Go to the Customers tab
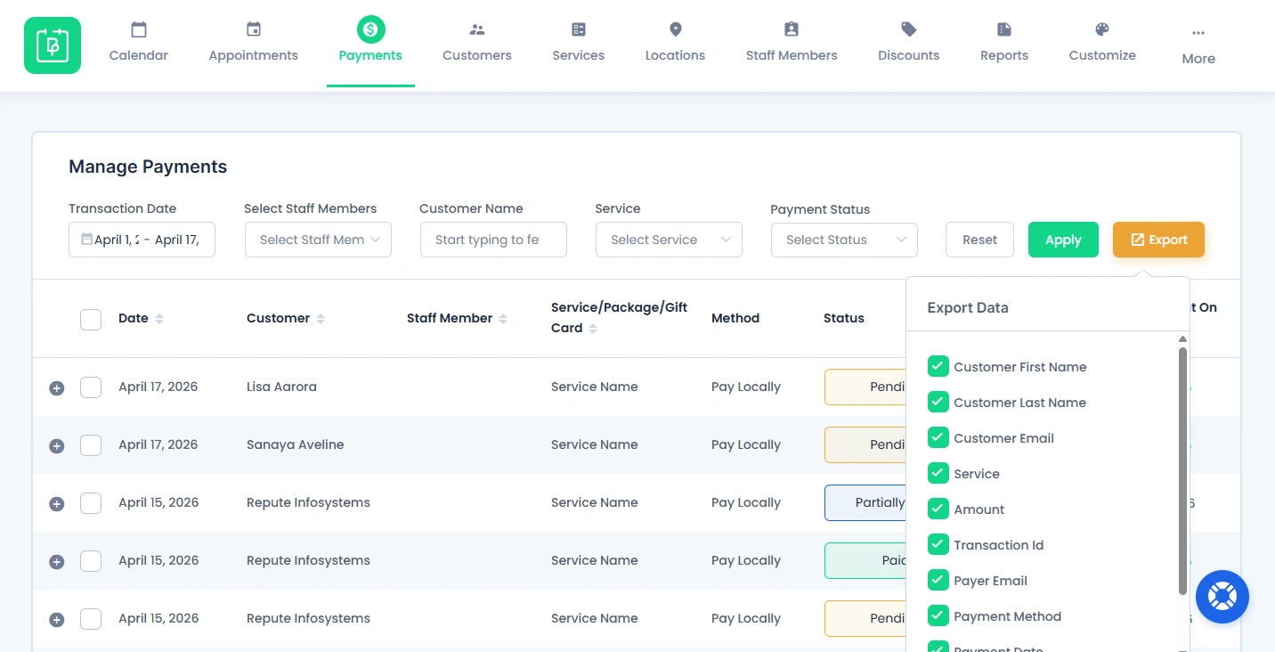The height and width of the screenshot is (652, 1275). coord(477,55)
